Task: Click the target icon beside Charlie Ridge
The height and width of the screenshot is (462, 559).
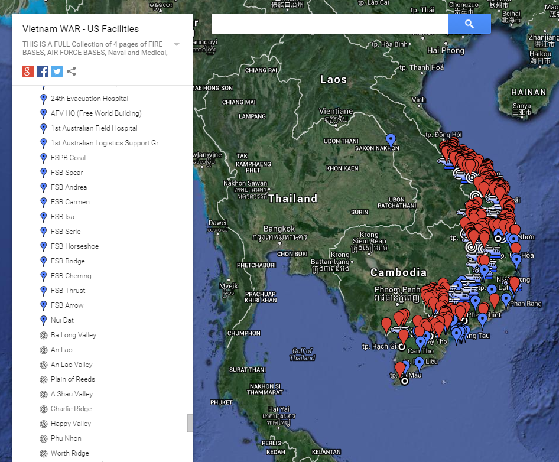Action: 43,409
